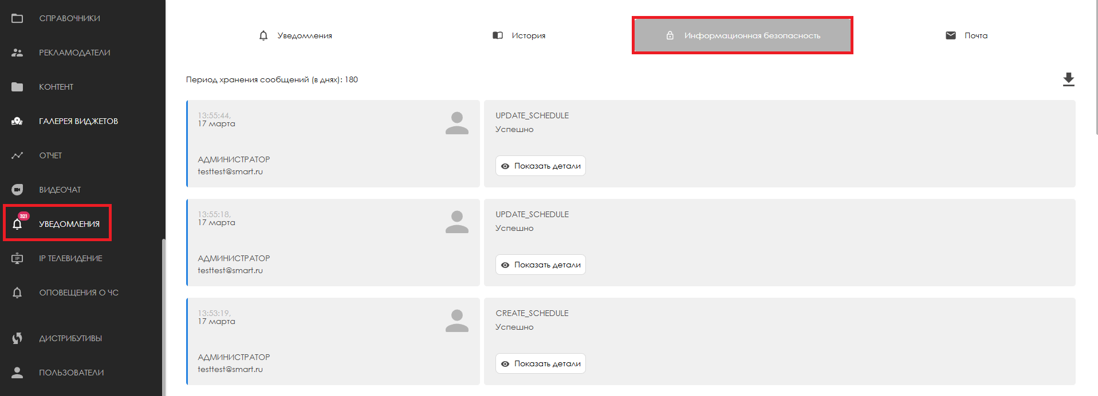1098x396 pixels.
Task: Open the Справочники sidebar section
Action: [69, 18]
